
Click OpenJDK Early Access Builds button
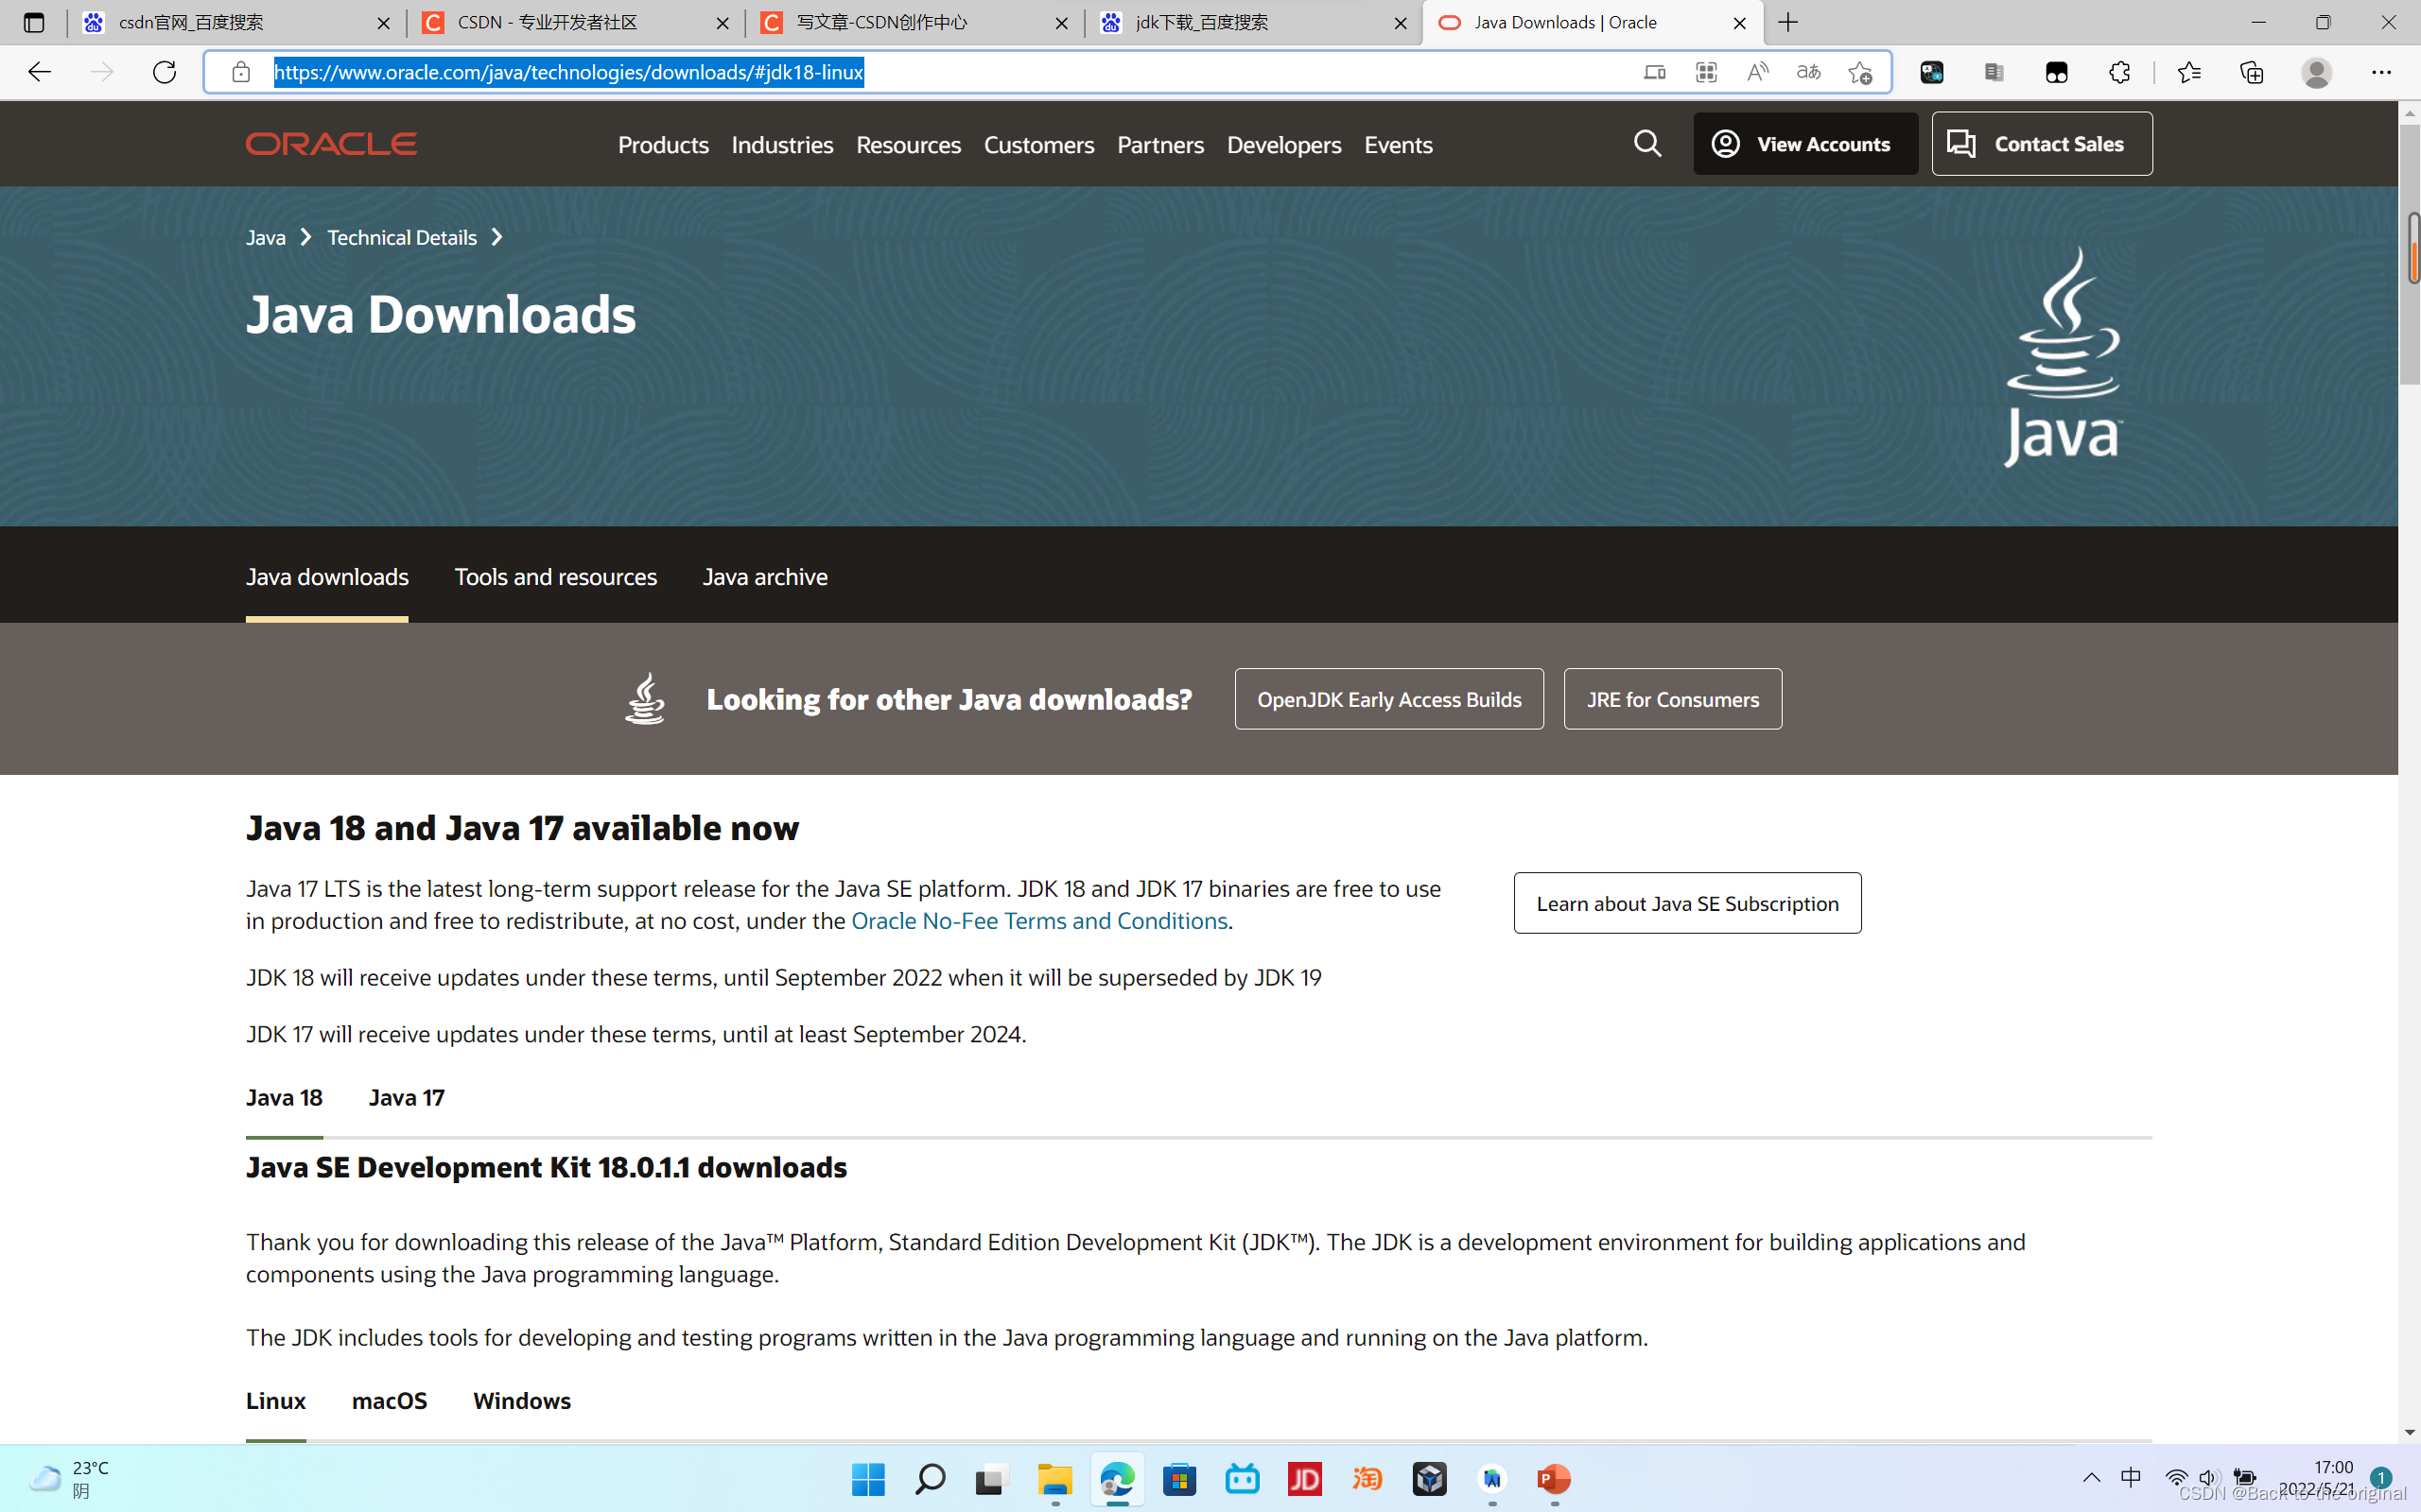coord(1388,699)
